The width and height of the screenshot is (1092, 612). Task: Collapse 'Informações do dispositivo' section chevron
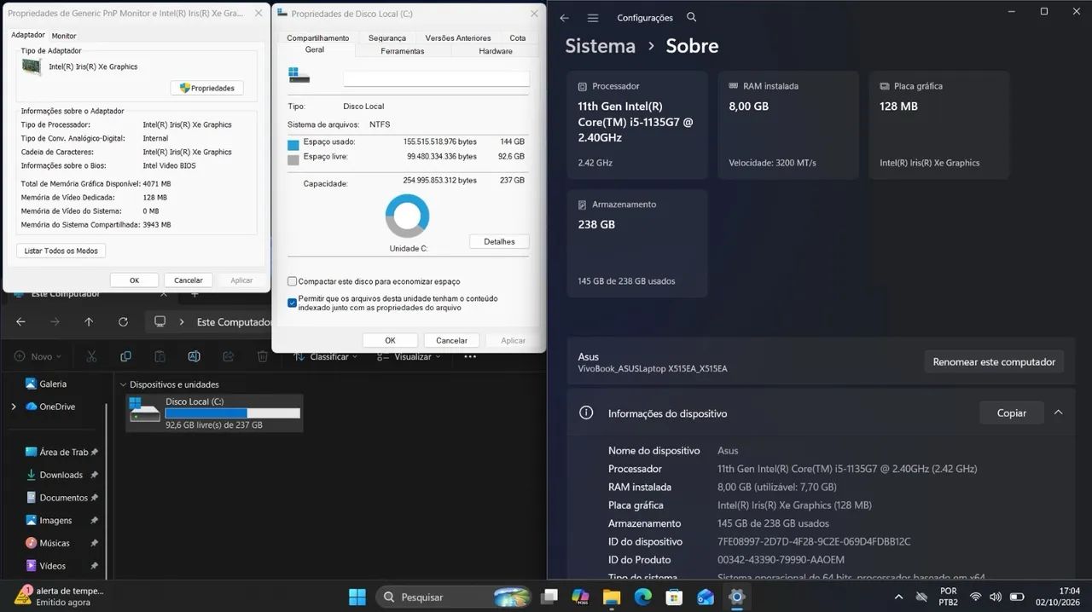coord(1058,413)
